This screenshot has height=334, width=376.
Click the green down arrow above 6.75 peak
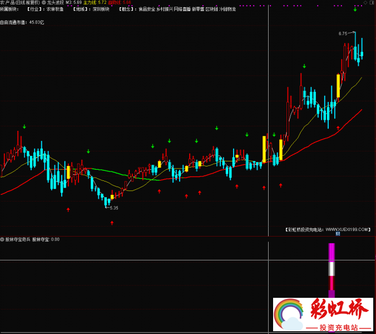(355, 10)
